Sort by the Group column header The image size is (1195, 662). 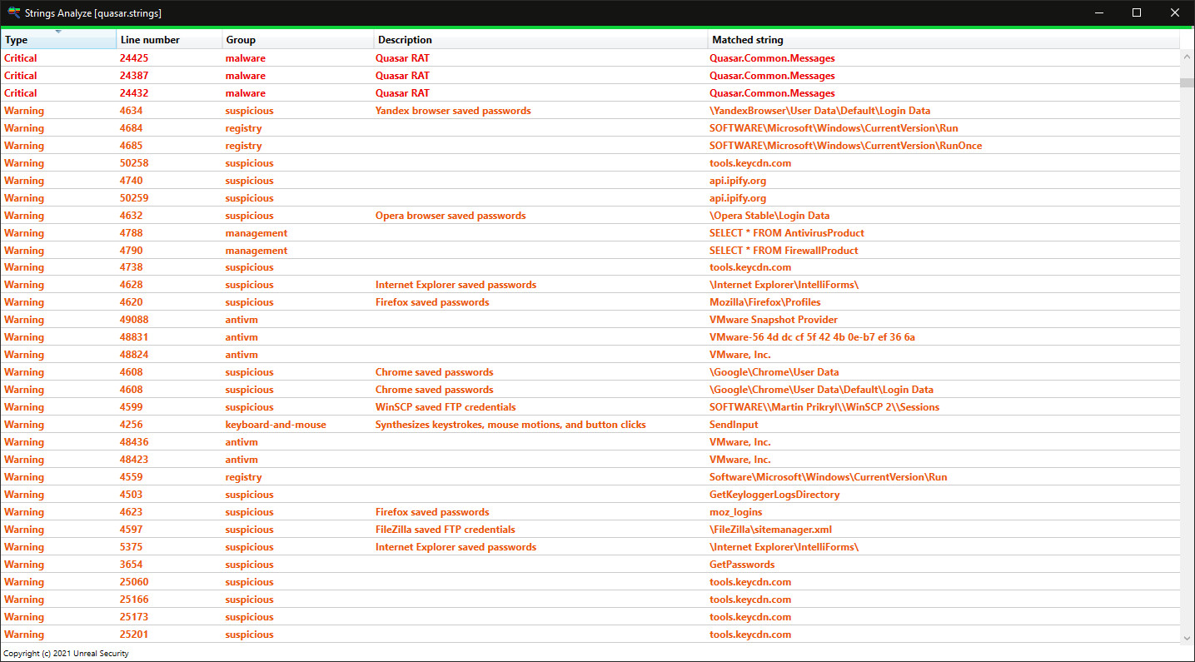(x=298, y=40)
